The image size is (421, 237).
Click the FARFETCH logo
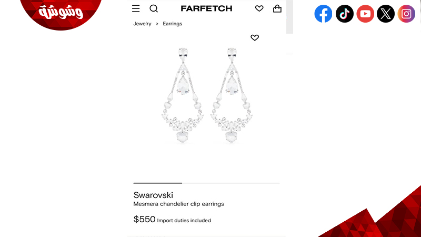point(206,8)
